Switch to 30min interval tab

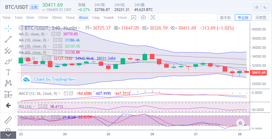coord(57,17)
